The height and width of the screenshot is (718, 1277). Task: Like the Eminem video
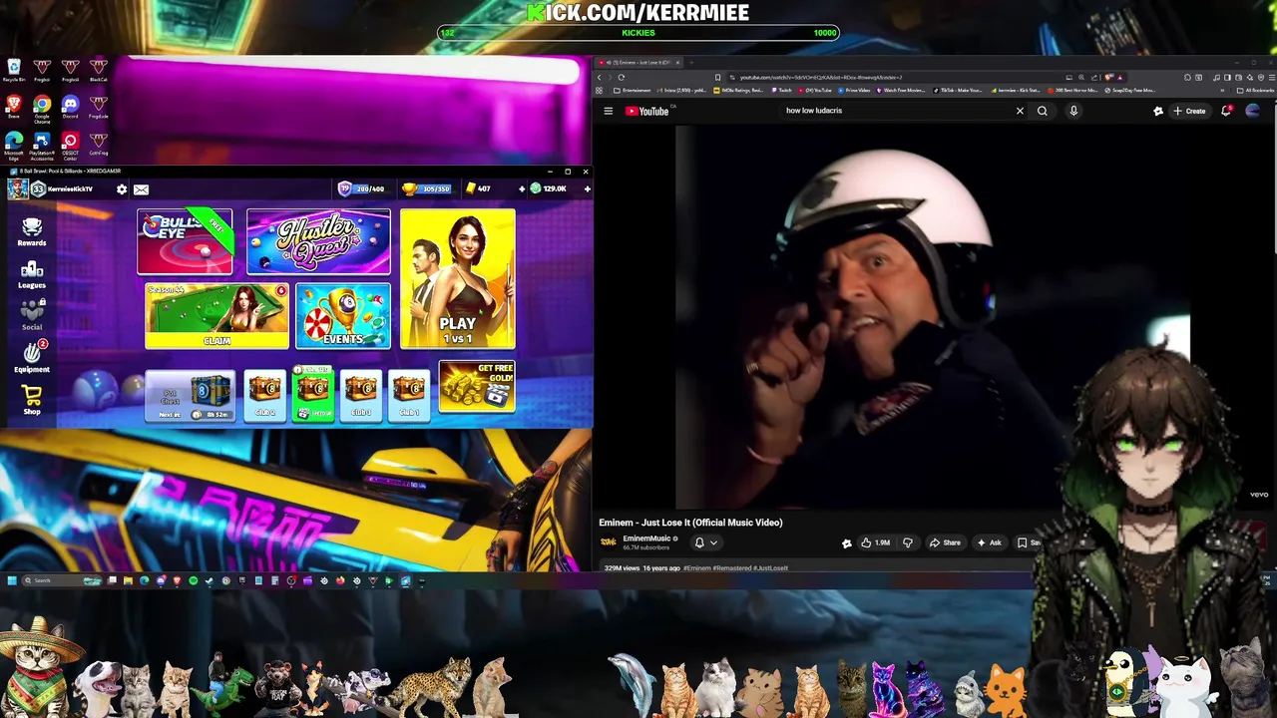click(x=876, y=542)
